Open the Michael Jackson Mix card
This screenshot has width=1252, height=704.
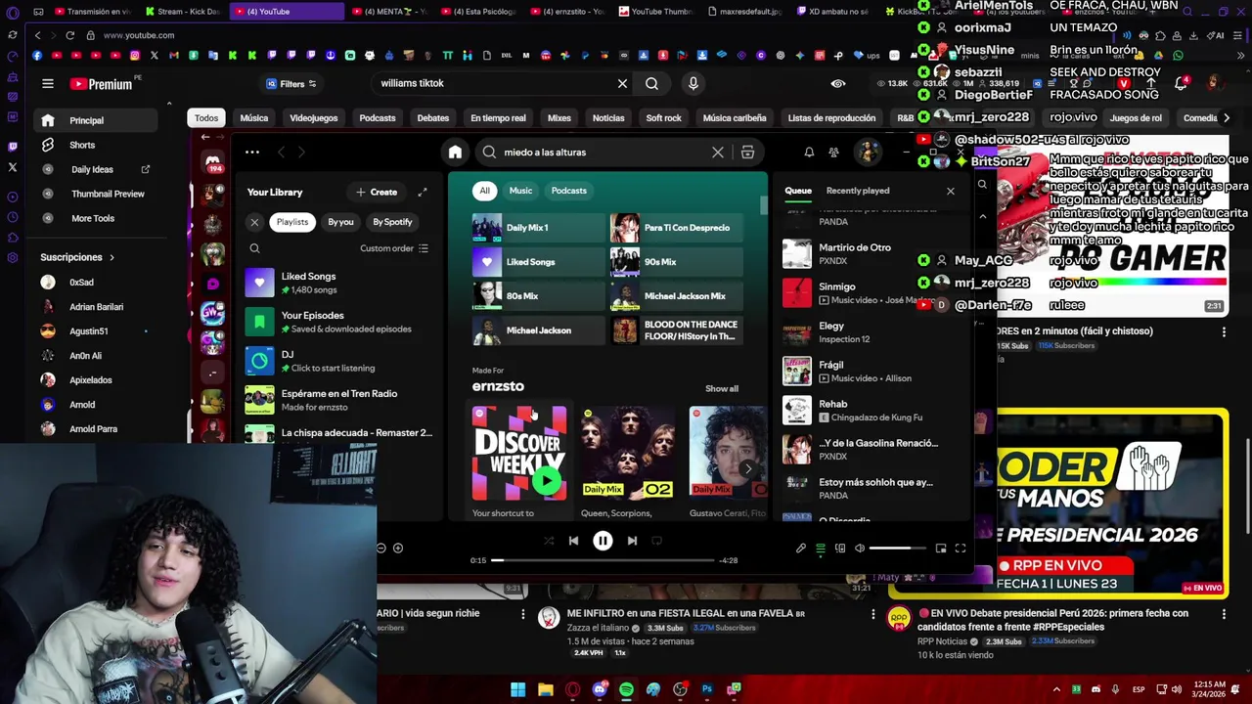tap(675, 296)
